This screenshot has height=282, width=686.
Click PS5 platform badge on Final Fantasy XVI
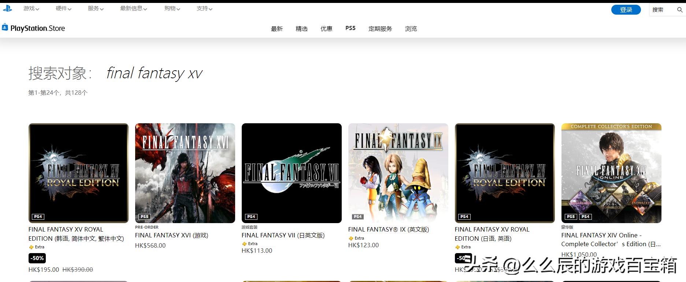(145, 217)
